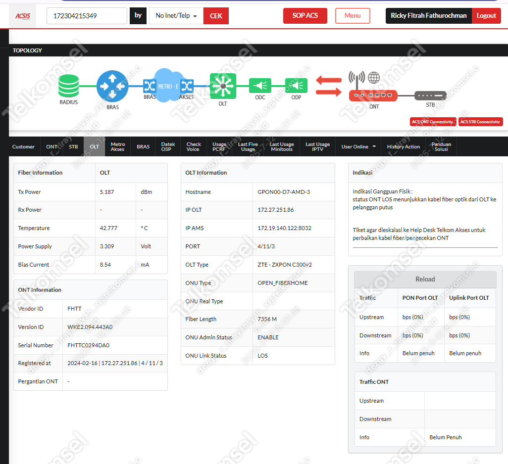Open the No Inet/Telp search type dropdown
Viewport: 508px width, 464px height.
176,16
